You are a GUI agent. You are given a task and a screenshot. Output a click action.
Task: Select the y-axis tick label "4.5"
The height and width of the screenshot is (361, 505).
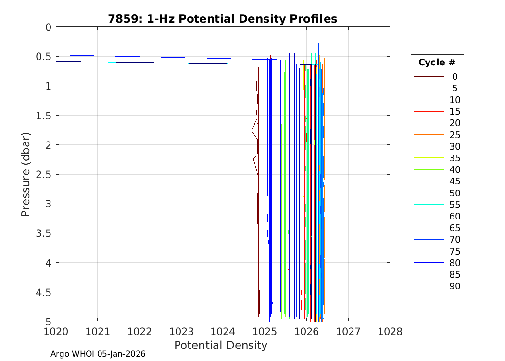[x=44, y=292]
